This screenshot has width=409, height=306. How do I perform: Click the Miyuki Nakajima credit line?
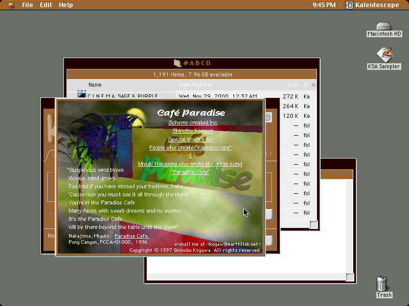[190, 164]
